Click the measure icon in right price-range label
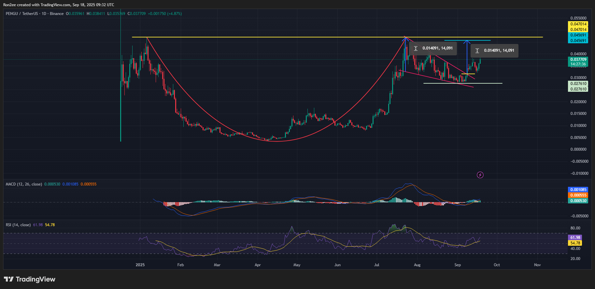This screenshot has height=289, width=595. coord(477,51)
